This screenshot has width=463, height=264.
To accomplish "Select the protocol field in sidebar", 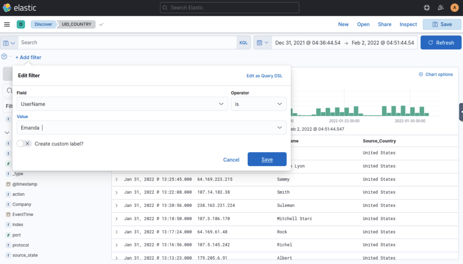I will pos(21,245).
